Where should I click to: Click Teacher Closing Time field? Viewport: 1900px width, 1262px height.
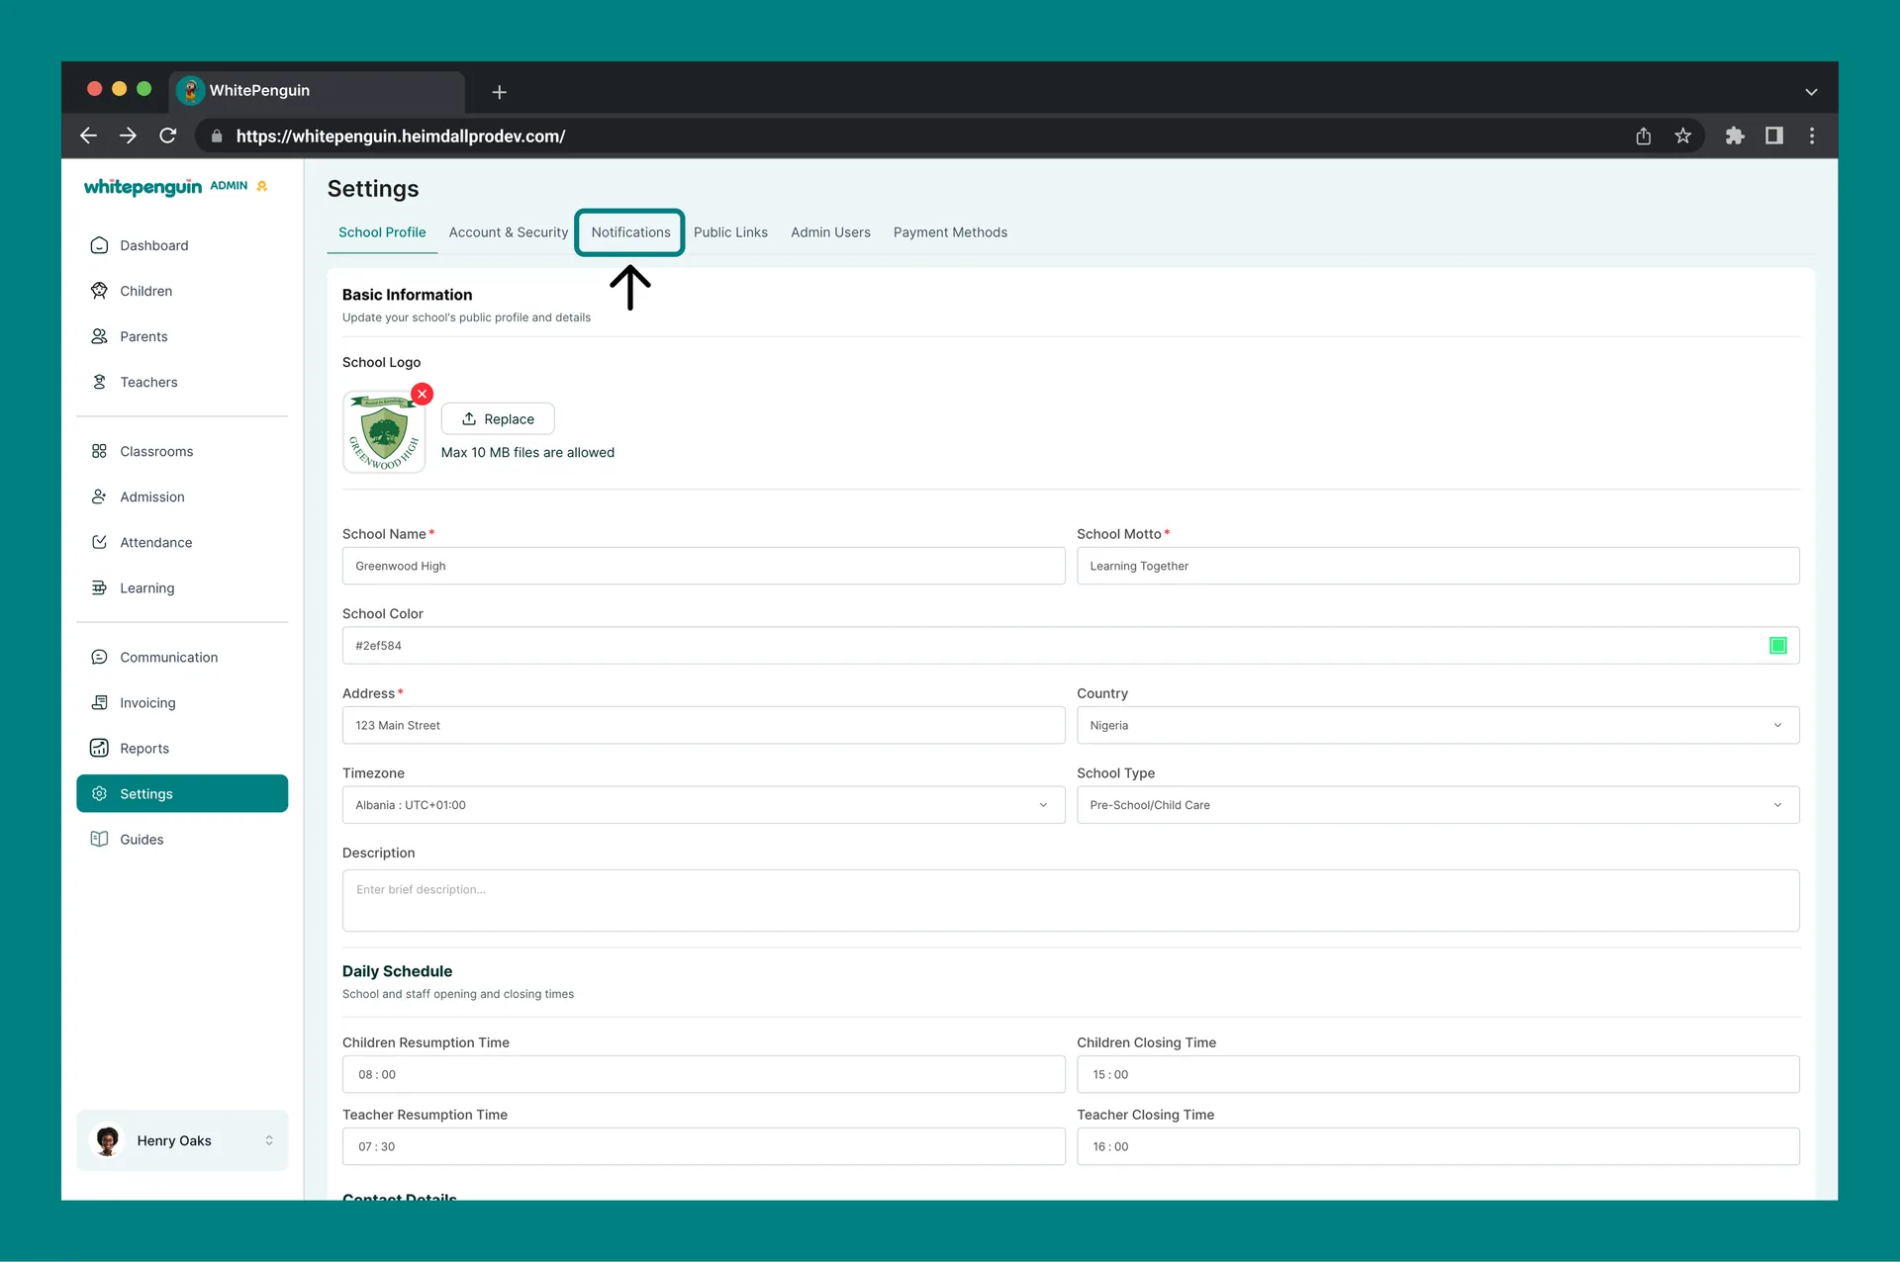[x=1438, y=1146]
